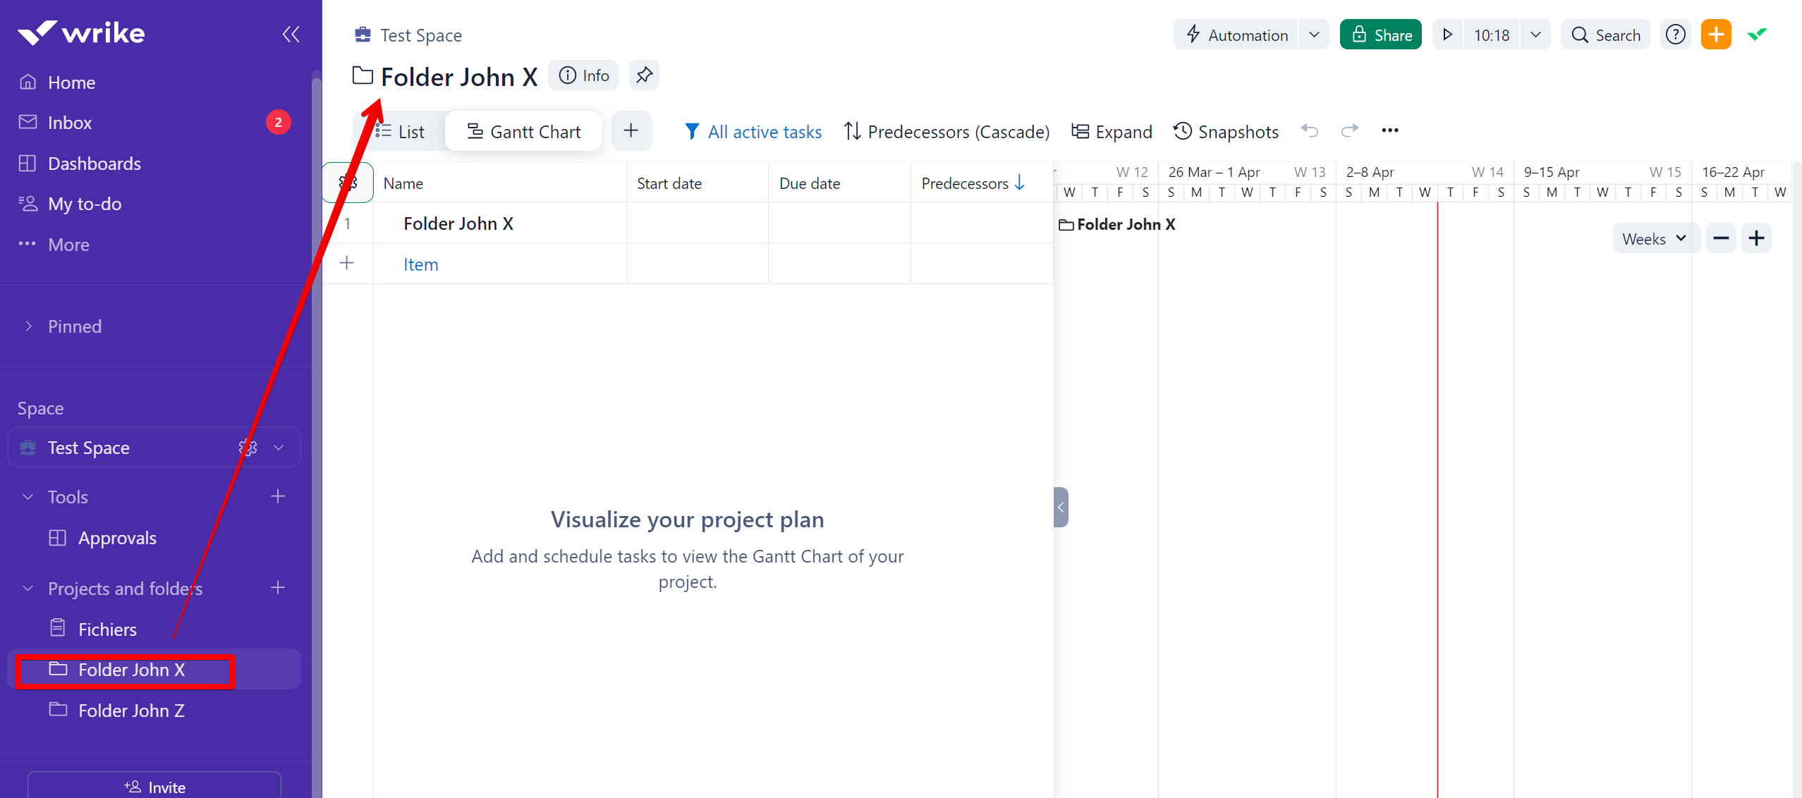Zoom out the Gantt timeline minus button
The width and height of the screenshot is (1802, 798).
1721,238
